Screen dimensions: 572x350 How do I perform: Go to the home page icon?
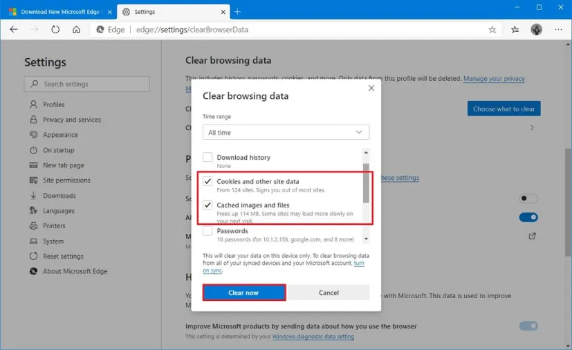click(77, 30)
